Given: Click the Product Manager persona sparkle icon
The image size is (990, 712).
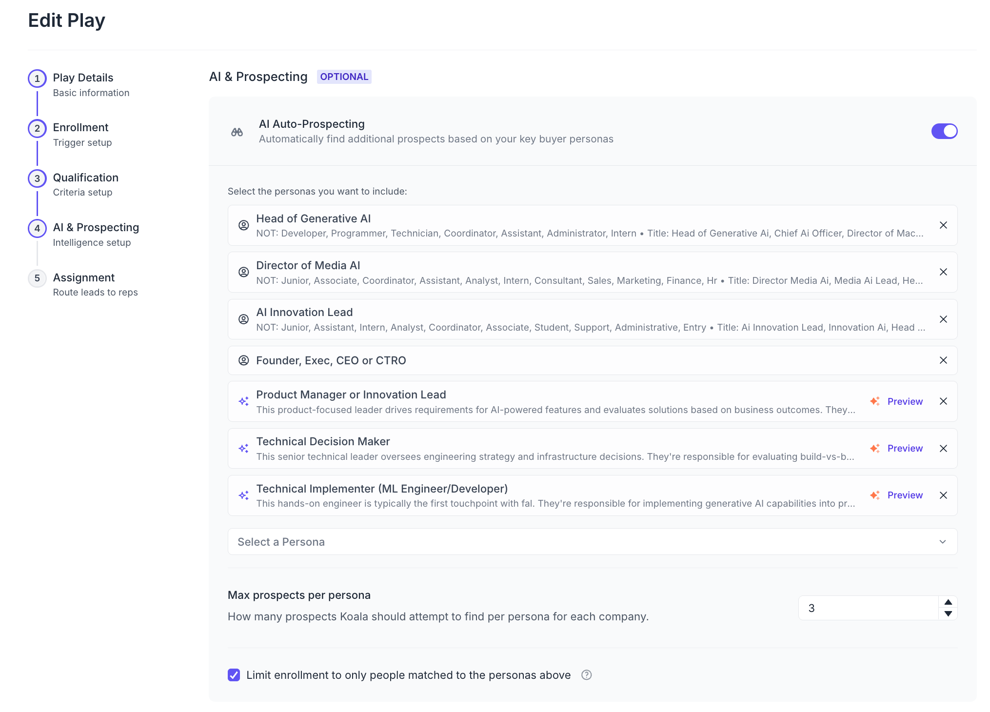Looking at the screenshot, I should pyautogui.click(x=243, y=401).
